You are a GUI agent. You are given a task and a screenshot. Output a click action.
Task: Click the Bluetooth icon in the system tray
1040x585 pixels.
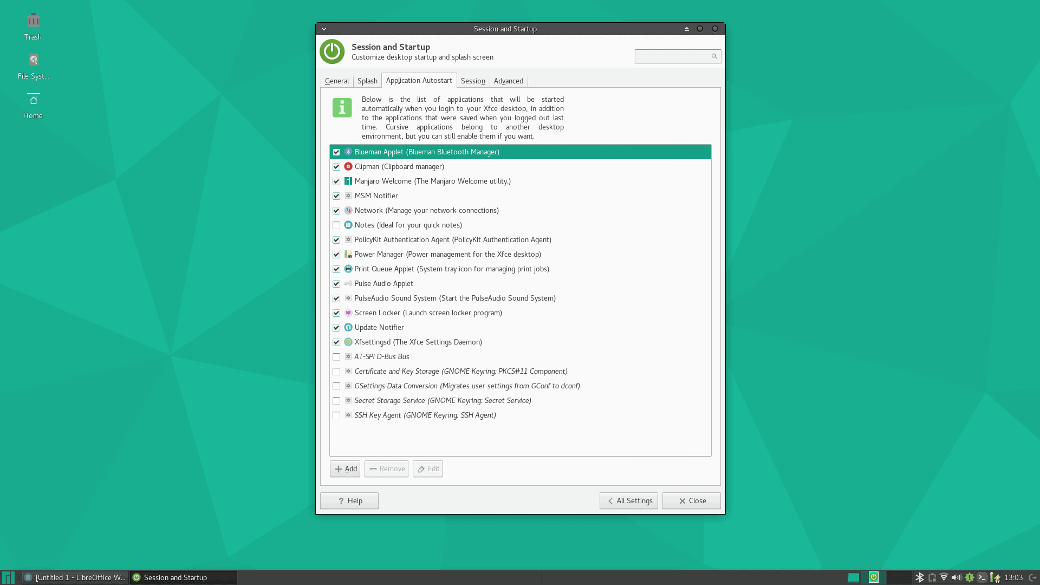pyautogui.click(x=920, y=577)
